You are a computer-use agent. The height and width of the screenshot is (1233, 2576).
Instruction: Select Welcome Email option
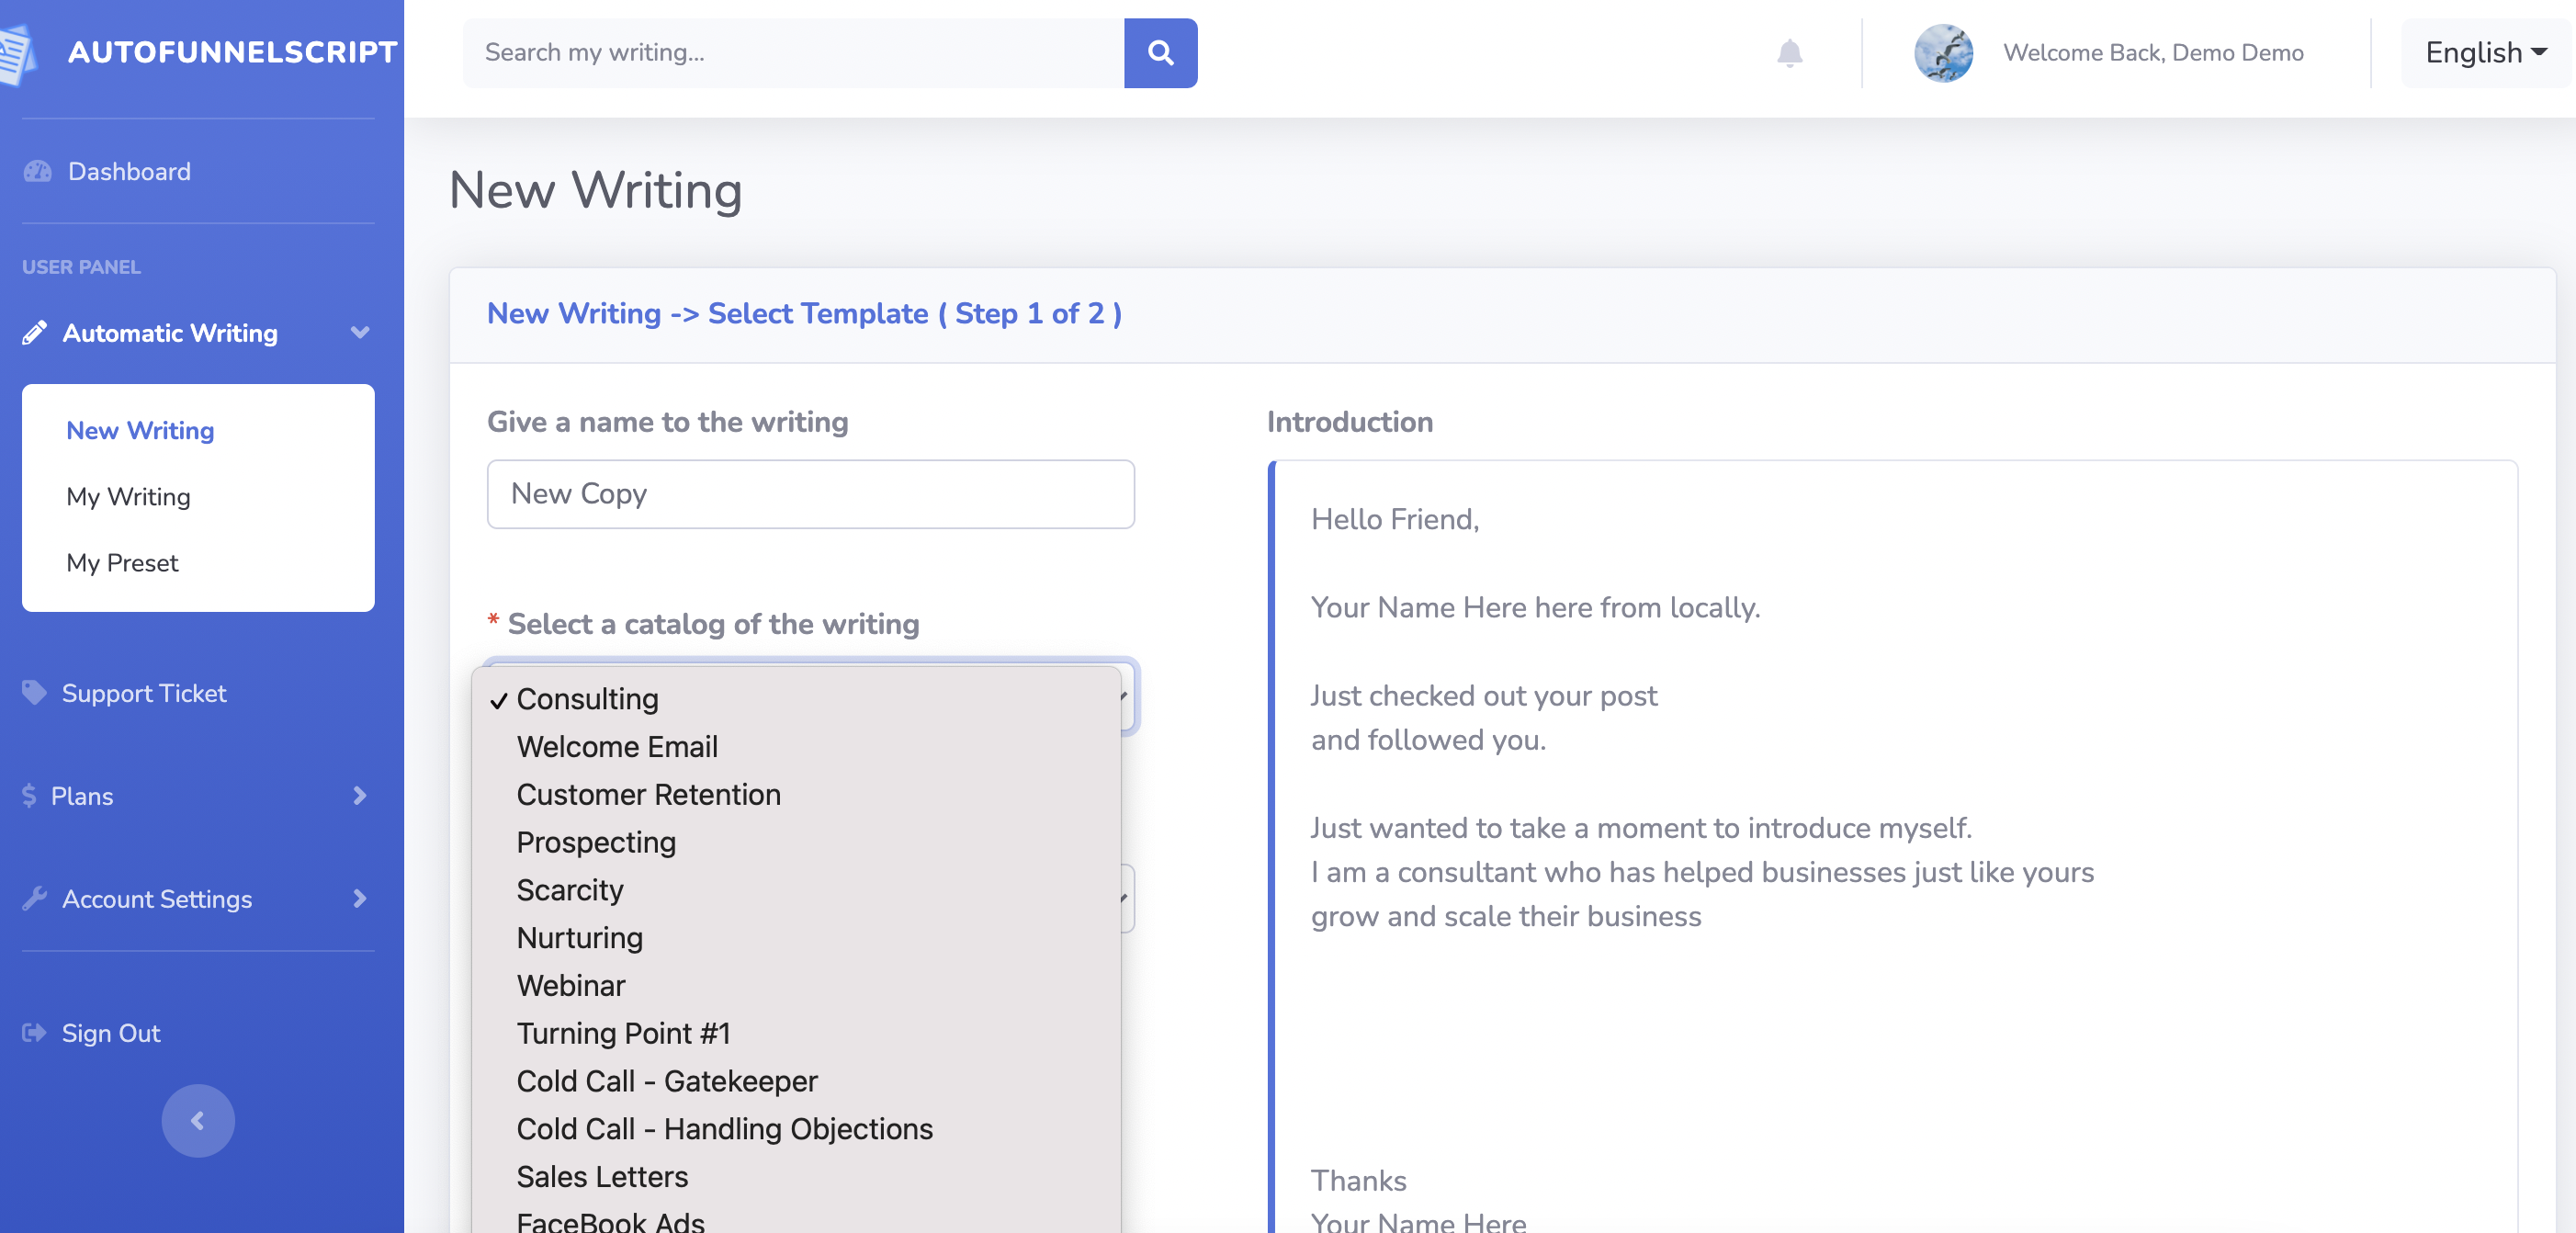(x=796, y=746)
